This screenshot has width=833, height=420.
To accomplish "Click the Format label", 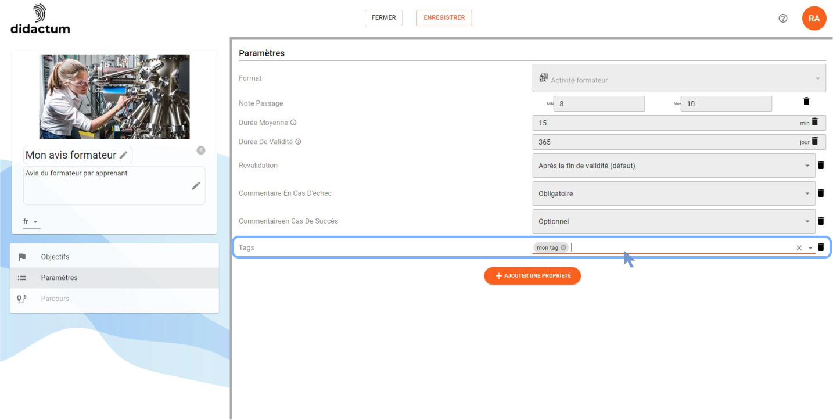I will (250, 78).
